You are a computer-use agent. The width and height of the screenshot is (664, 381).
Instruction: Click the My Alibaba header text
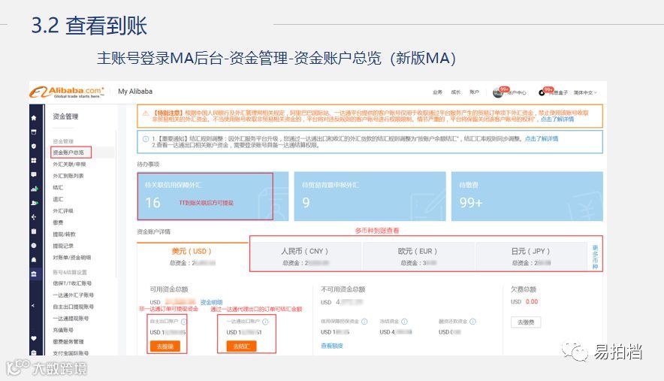tap(135, 91)
